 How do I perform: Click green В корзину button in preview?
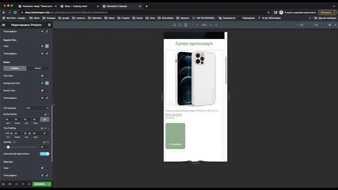tap(175, 136)
